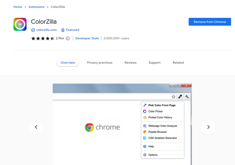Visit the colorzilla.com website link
Viewport: 235px width, 165px height.
click(x=47, y=30)
